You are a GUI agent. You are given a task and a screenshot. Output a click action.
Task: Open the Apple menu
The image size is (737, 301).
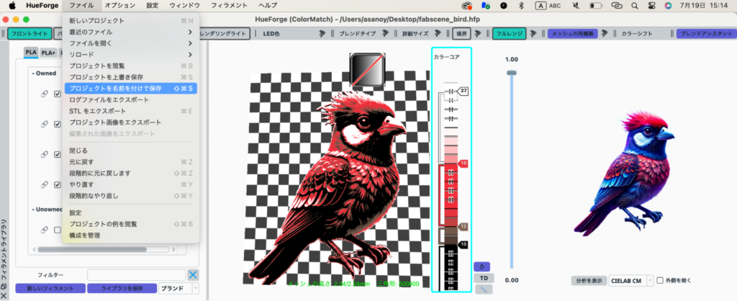point(12,6)
